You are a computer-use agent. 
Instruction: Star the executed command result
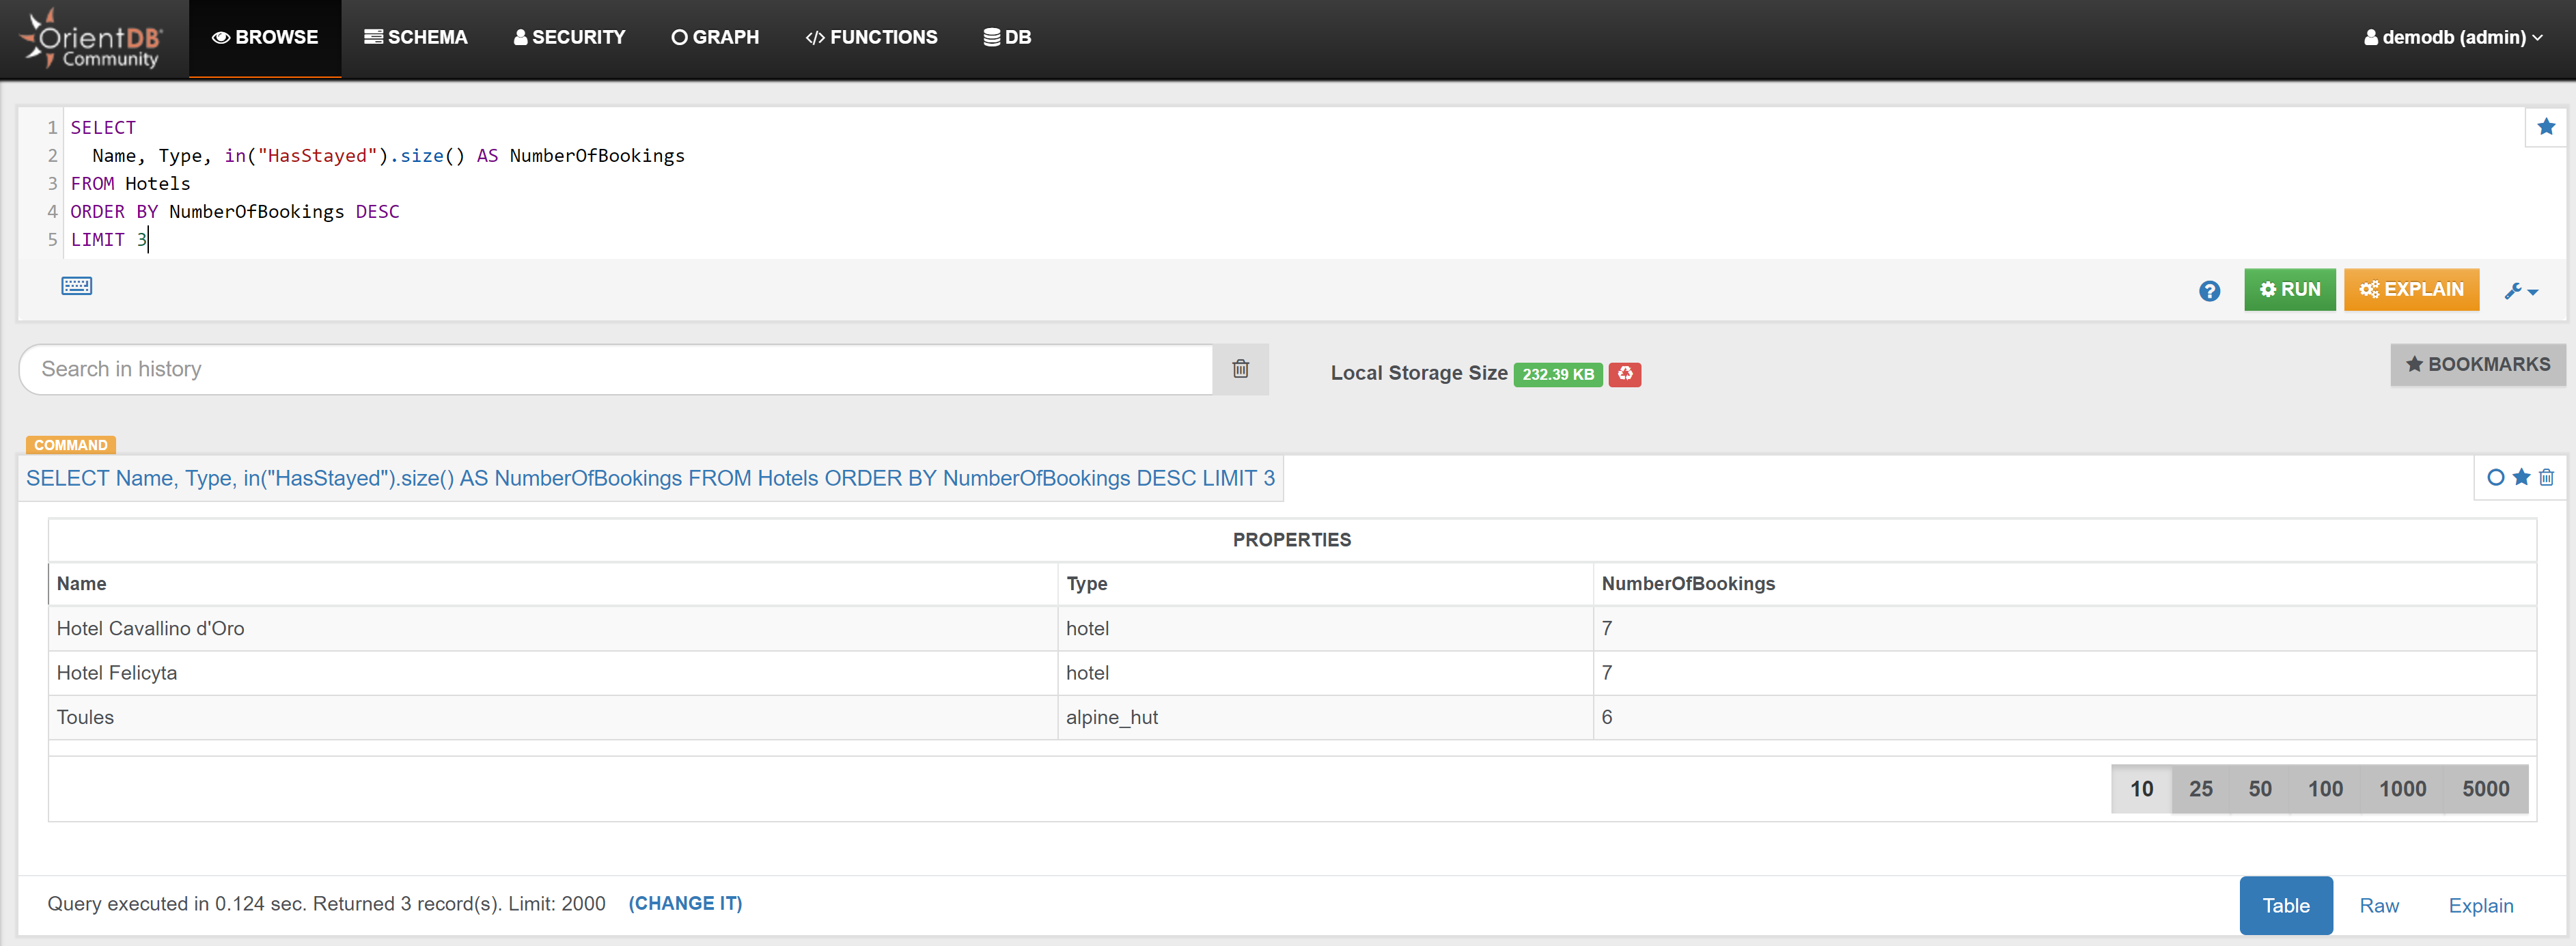pos(2521,478)
